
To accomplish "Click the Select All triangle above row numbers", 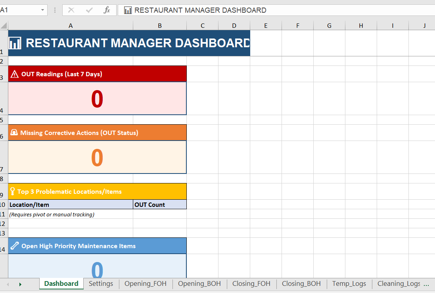I will click(4, 25).
